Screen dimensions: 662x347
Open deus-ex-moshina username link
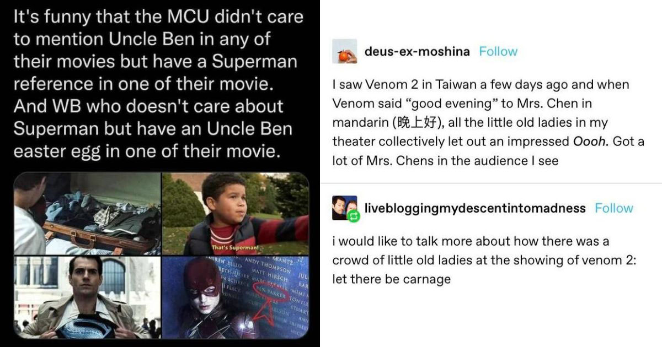(x=417, y=52)
